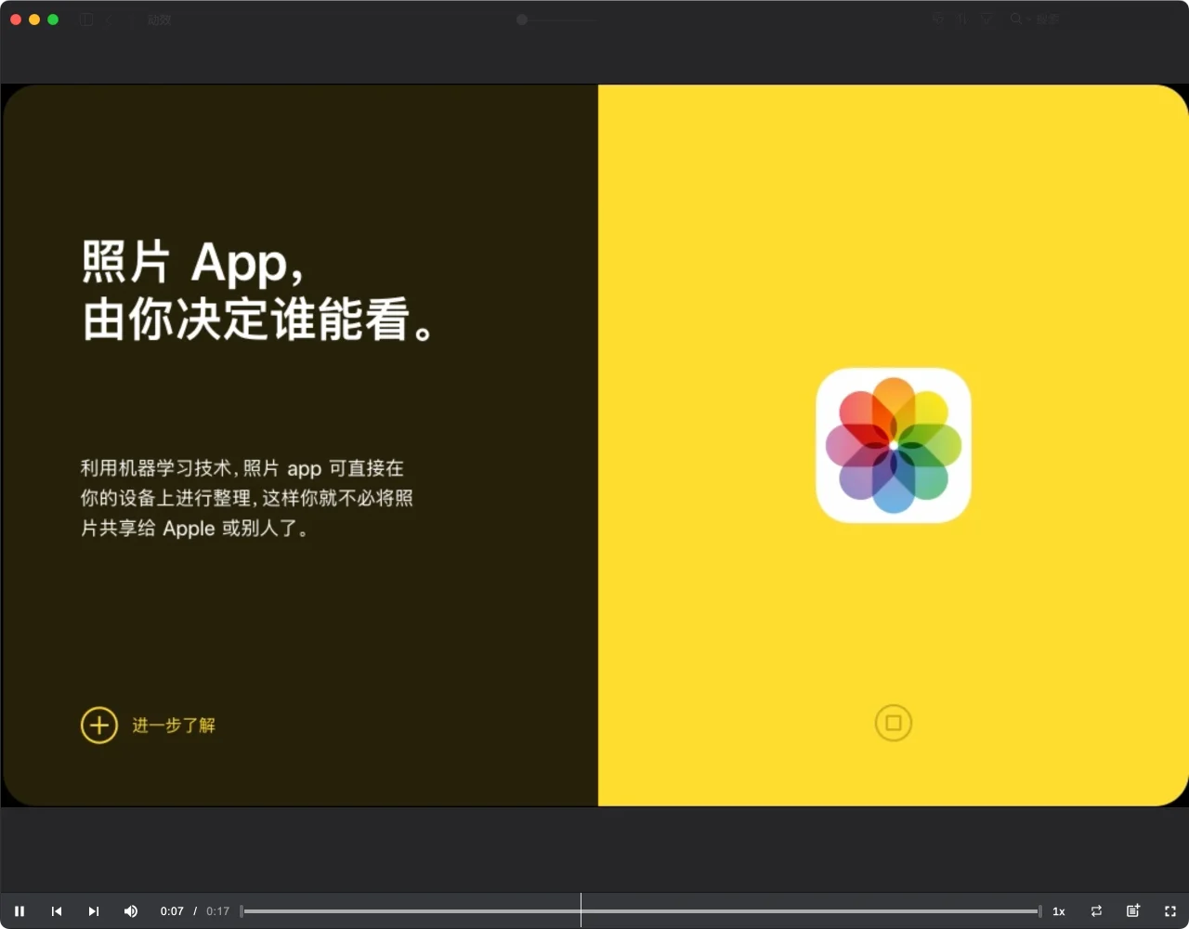This screenshot has height=929, width=1189.
Task: Mute the audio with the speaker icon
Action: point(131,911)
